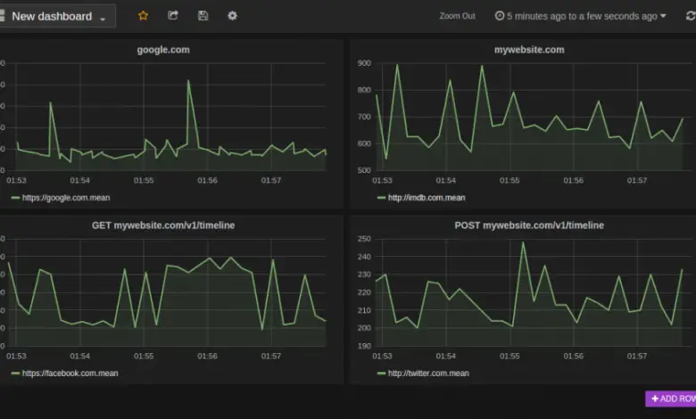Star this dashboard as favorite

pyautogui.click(x=143, y=16)
